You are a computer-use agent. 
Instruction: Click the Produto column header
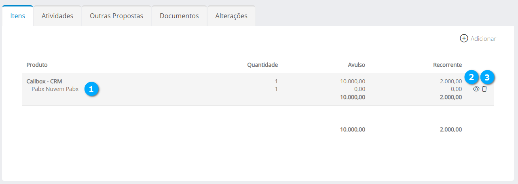pyautogui.click(x=37, y=65)
